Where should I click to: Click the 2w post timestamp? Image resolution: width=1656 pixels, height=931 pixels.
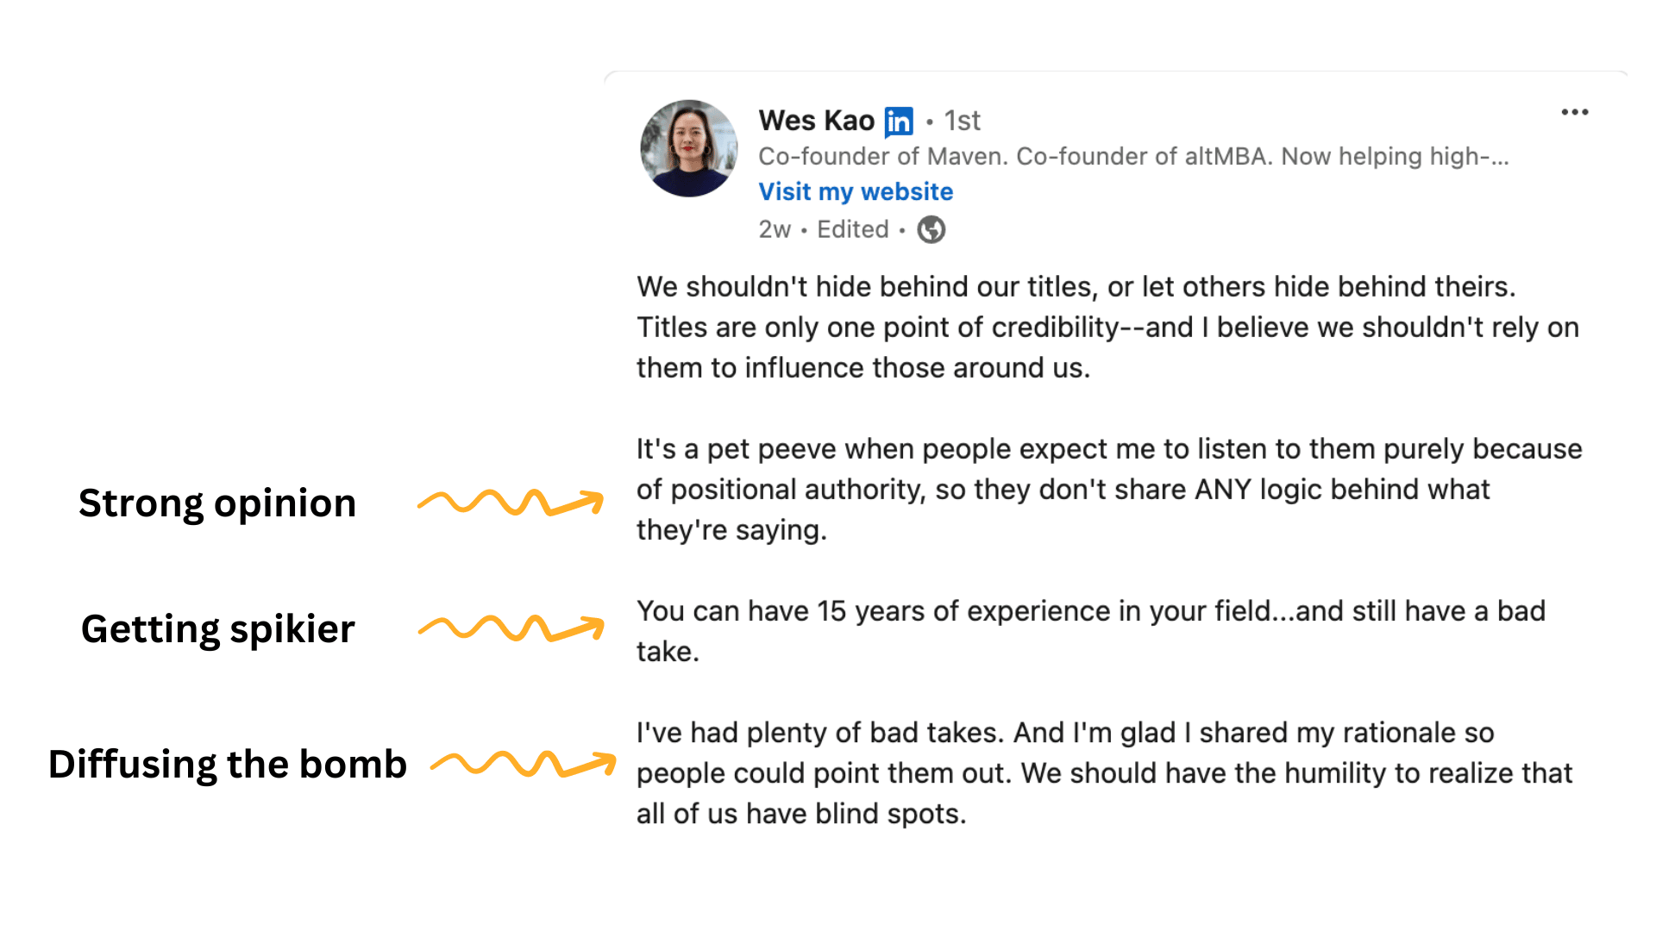(775, 229)
